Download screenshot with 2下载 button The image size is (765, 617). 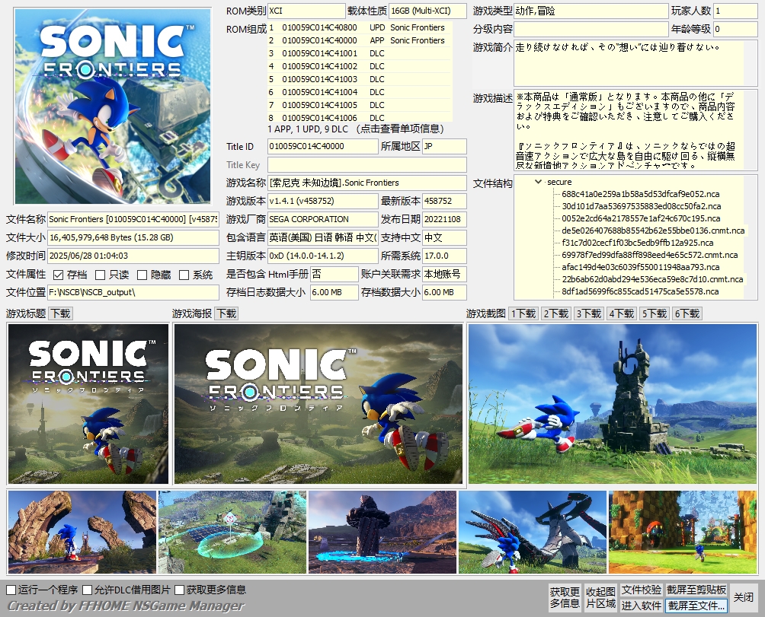[x=556, y=313]
